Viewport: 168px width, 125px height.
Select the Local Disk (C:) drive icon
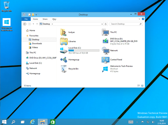(64, 50)
